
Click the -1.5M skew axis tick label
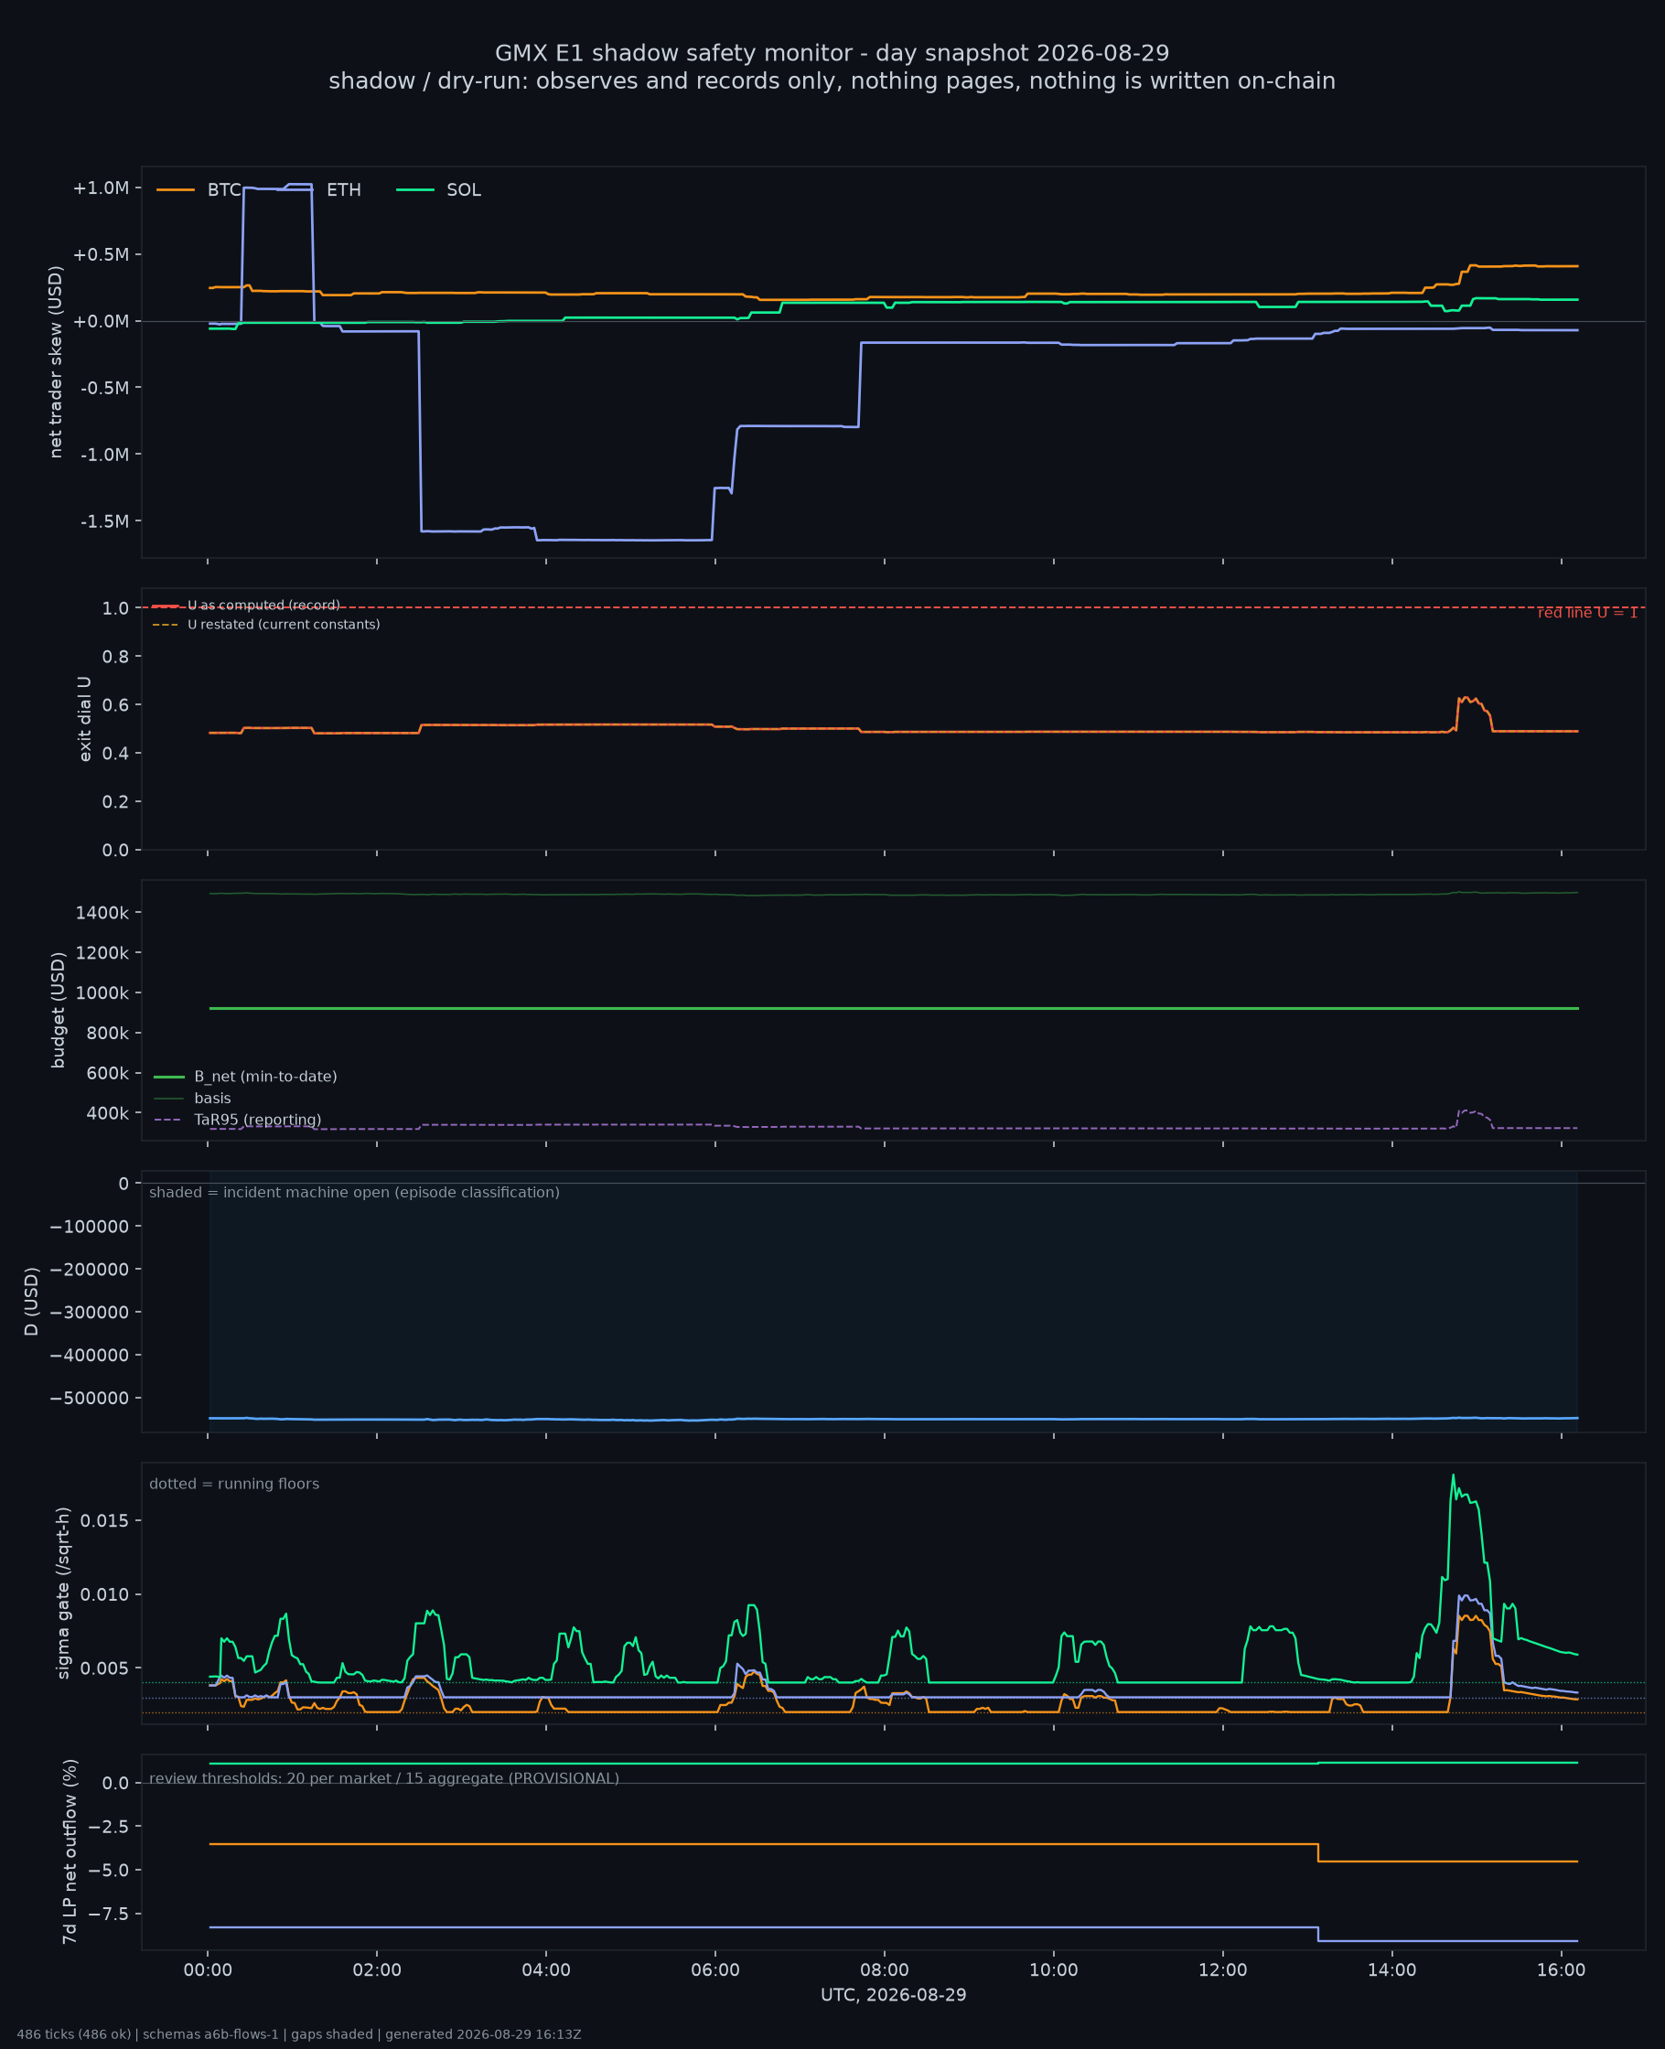point(104,520)
